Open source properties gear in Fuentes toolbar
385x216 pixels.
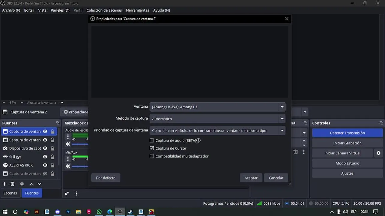pos(22,184)
